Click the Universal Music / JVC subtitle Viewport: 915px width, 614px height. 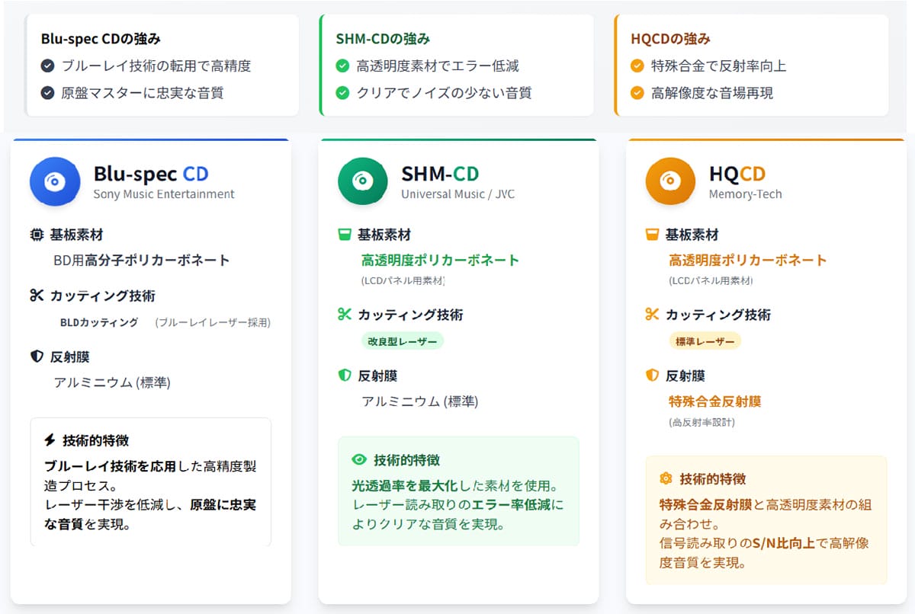point(457,194)
